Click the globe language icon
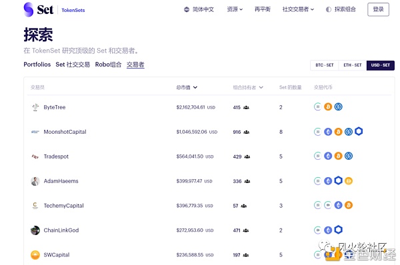 point(187,9)
